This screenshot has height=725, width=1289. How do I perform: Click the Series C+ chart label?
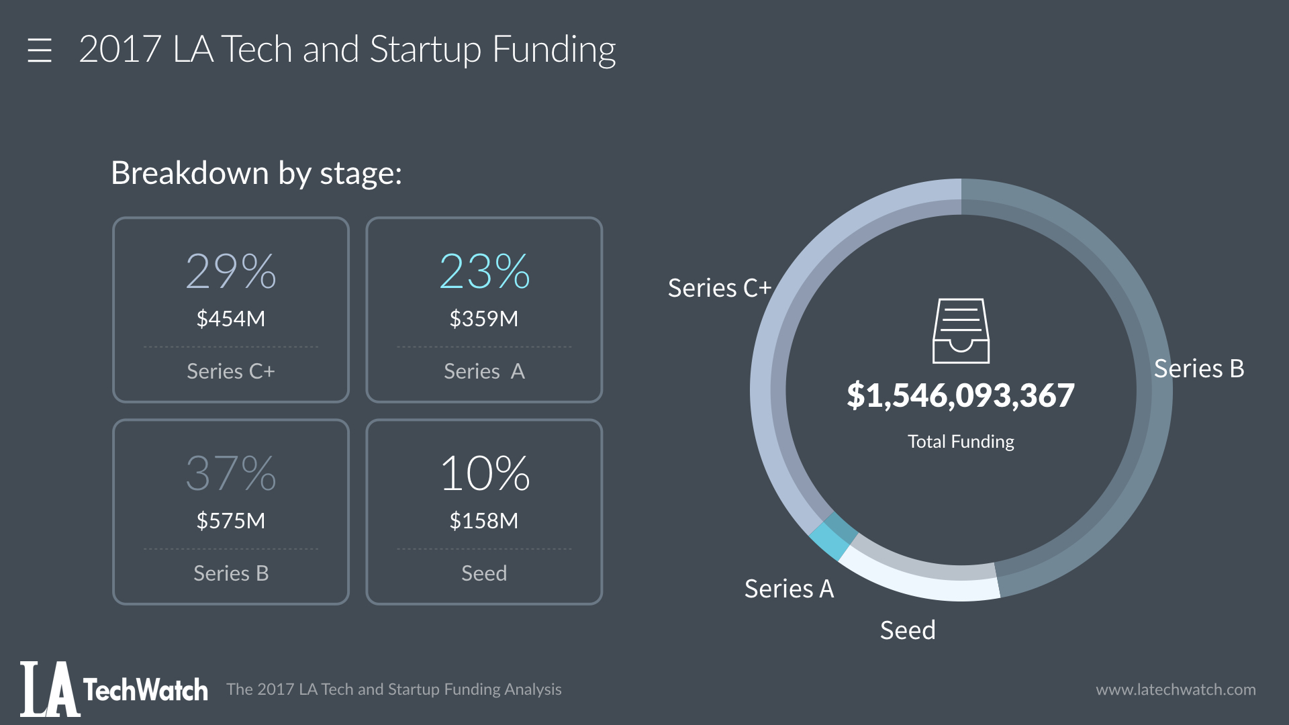[x=720, y=288]
